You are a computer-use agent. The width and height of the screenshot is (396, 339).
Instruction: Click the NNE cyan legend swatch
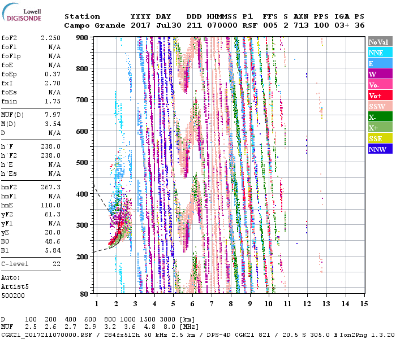380,53
